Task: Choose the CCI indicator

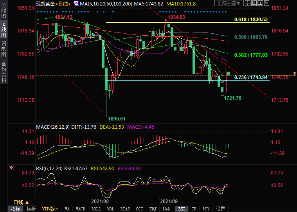Action: (139, 209)
